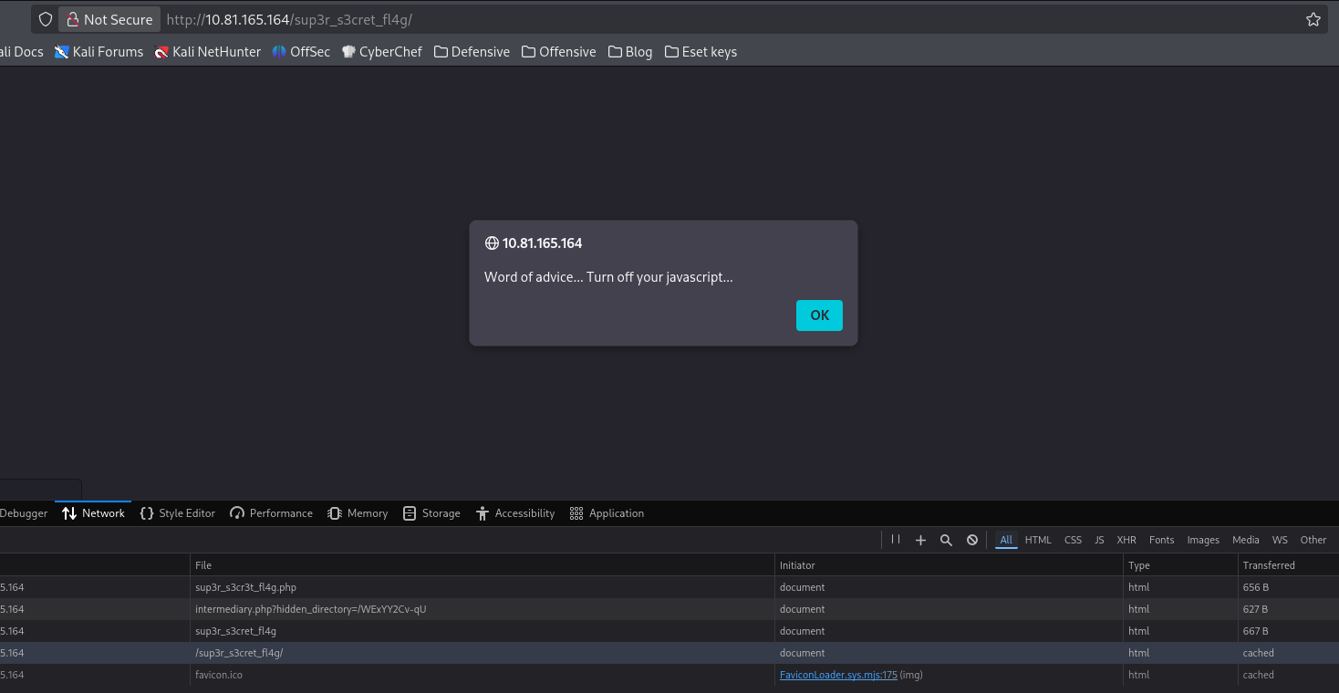Click the plus icon in Network toolbar
1339x693 pixels.
920,540
